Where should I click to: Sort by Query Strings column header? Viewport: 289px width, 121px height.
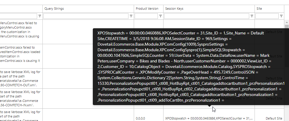coord(88,9)
